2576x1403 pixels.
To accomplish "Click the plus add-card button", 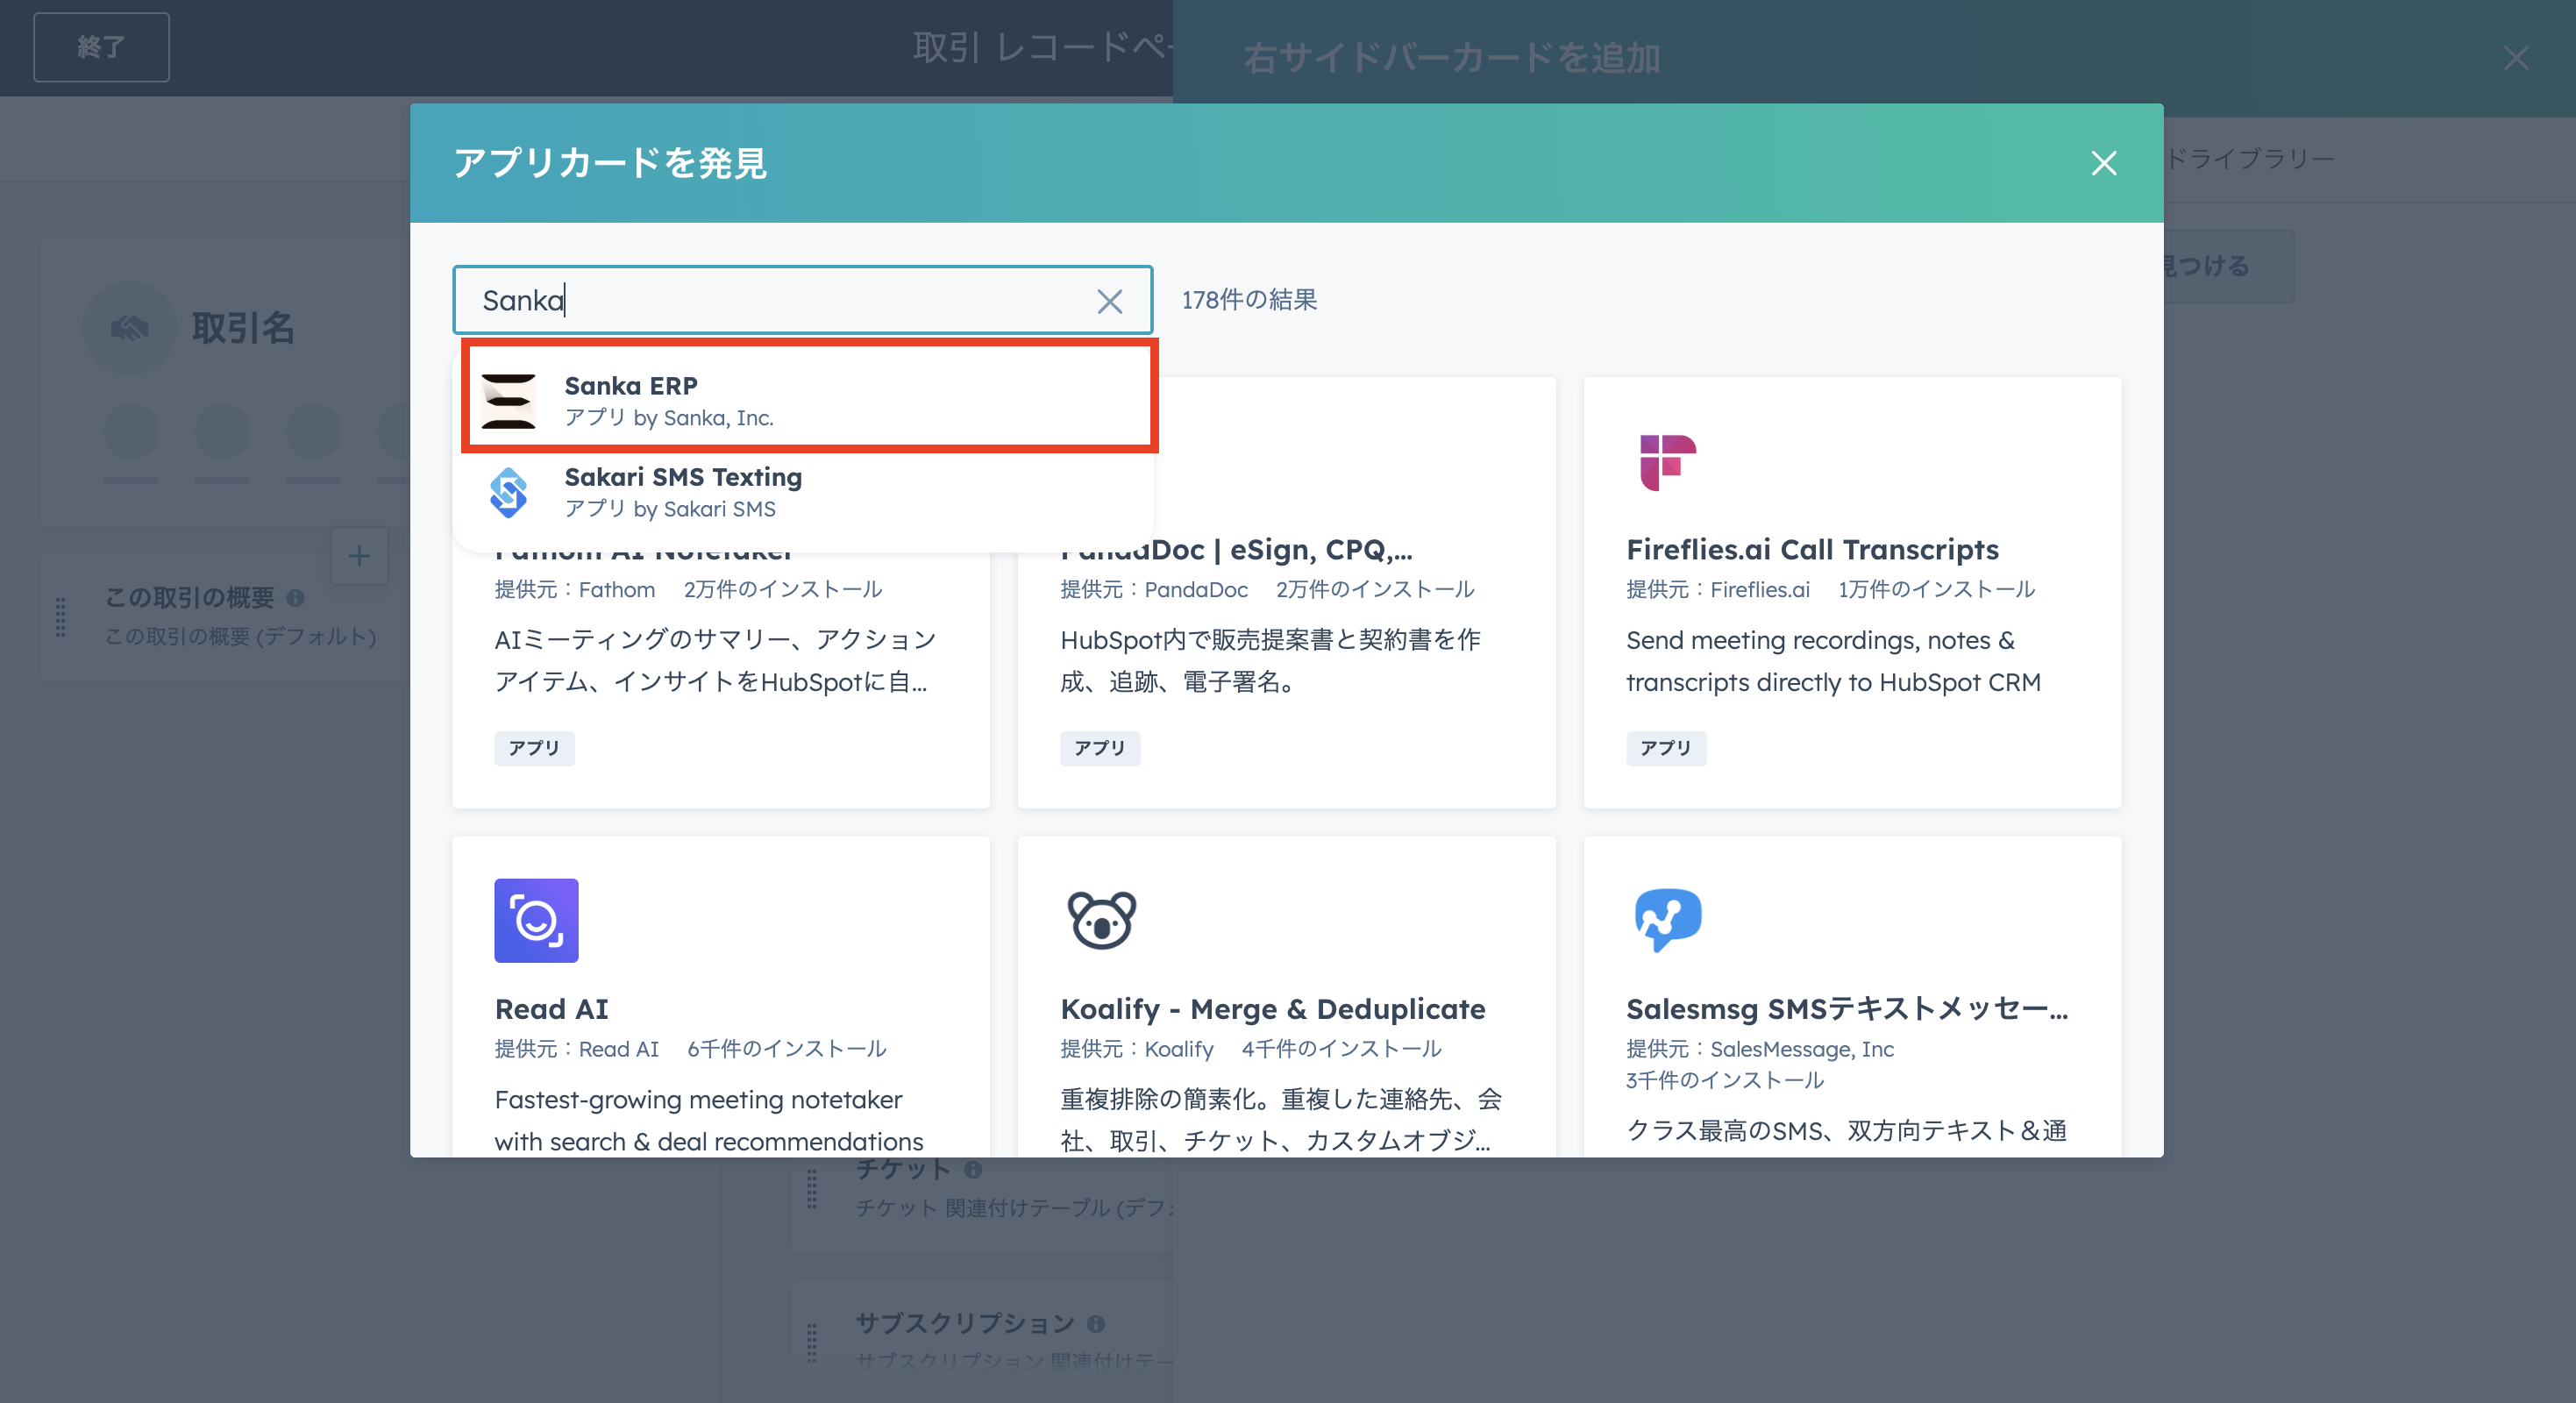I will tap(359, 556).
